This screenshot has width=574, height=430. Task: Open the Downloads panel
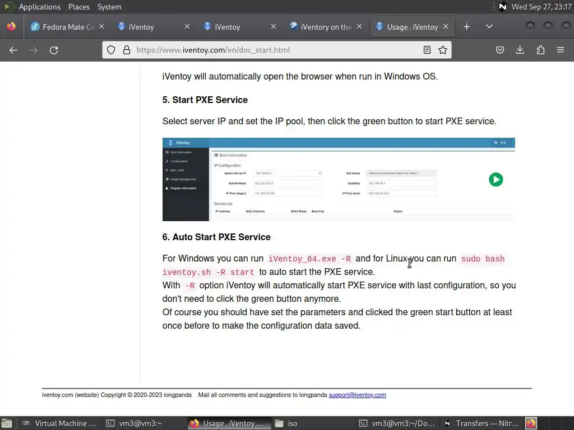[x=520, y=50]
